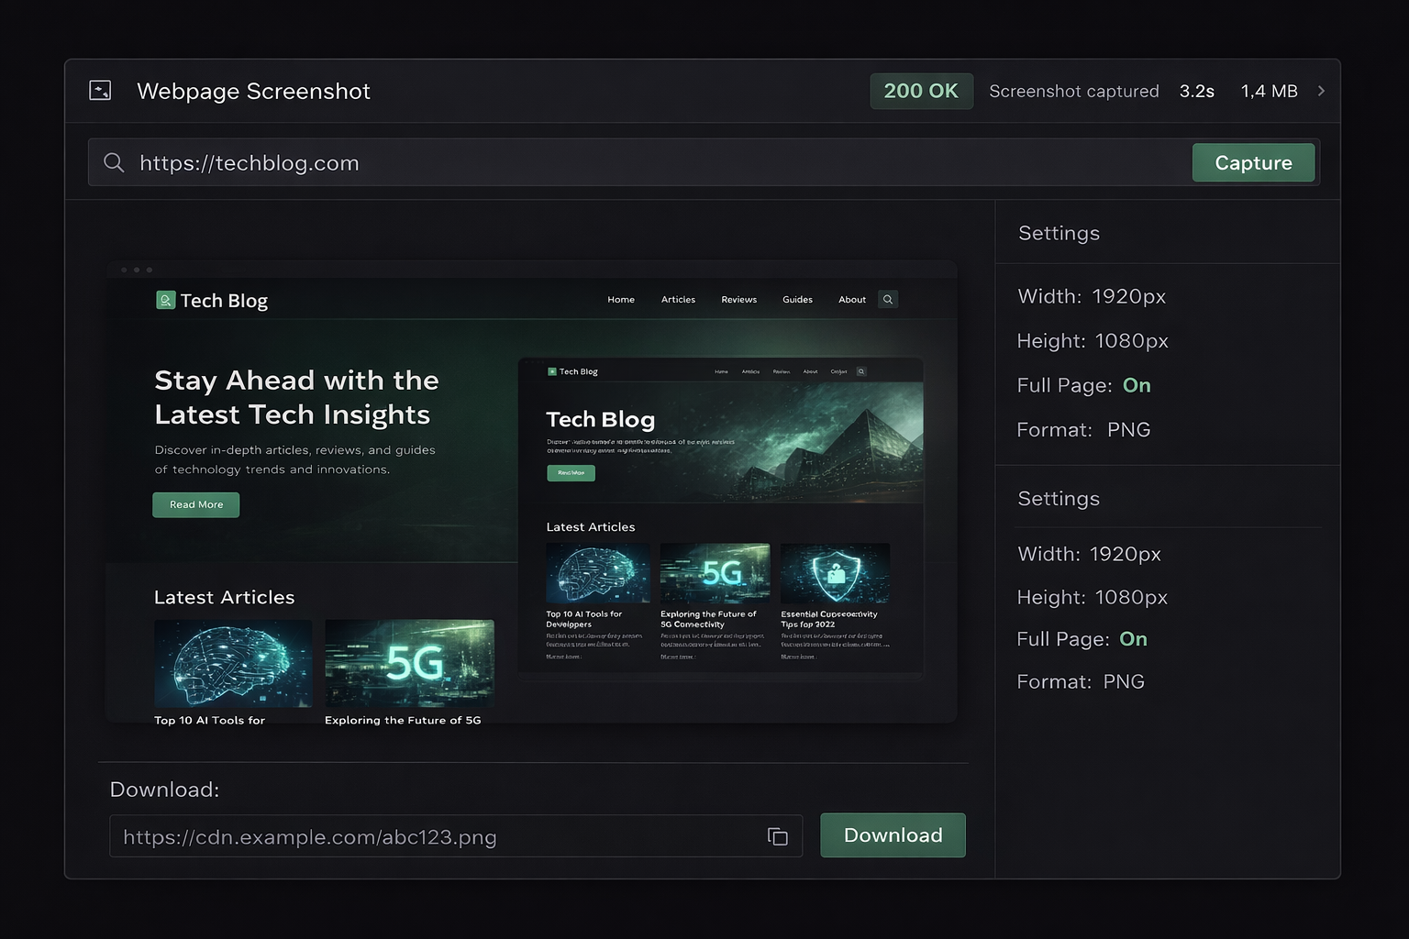Click the URL input showing techblog.com

tap(249, 162)
